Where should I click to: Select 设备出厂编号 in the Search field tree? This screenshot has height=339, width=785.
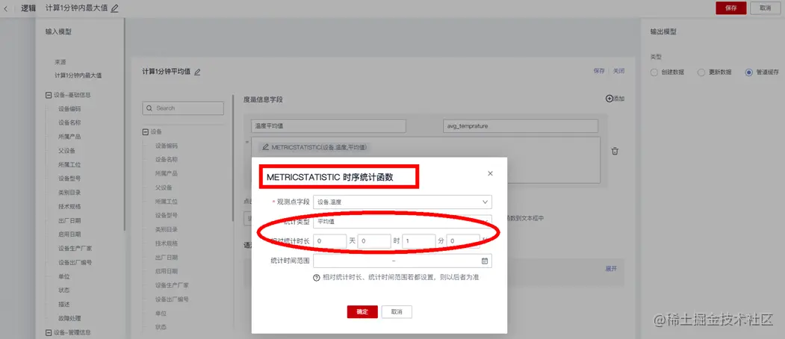pos(172,299)
